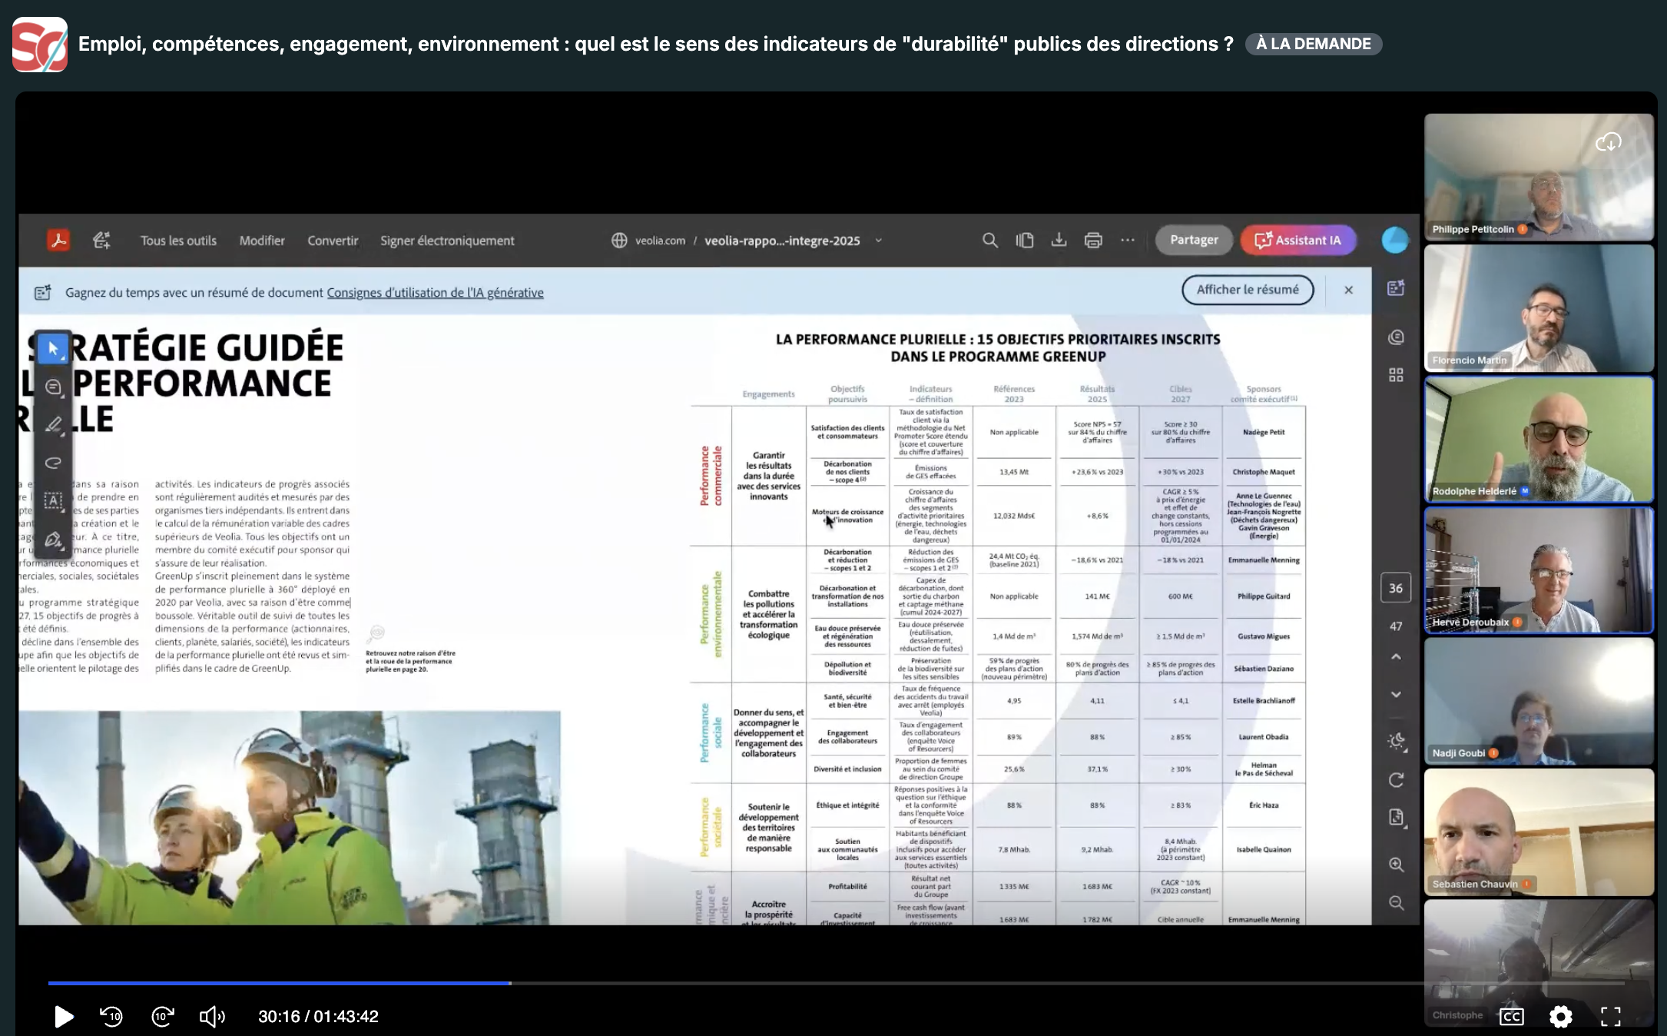Screen dimensions: 1667x1036
Task: Click the download icon in the Acrobat toolbar
Action: 1059,241
